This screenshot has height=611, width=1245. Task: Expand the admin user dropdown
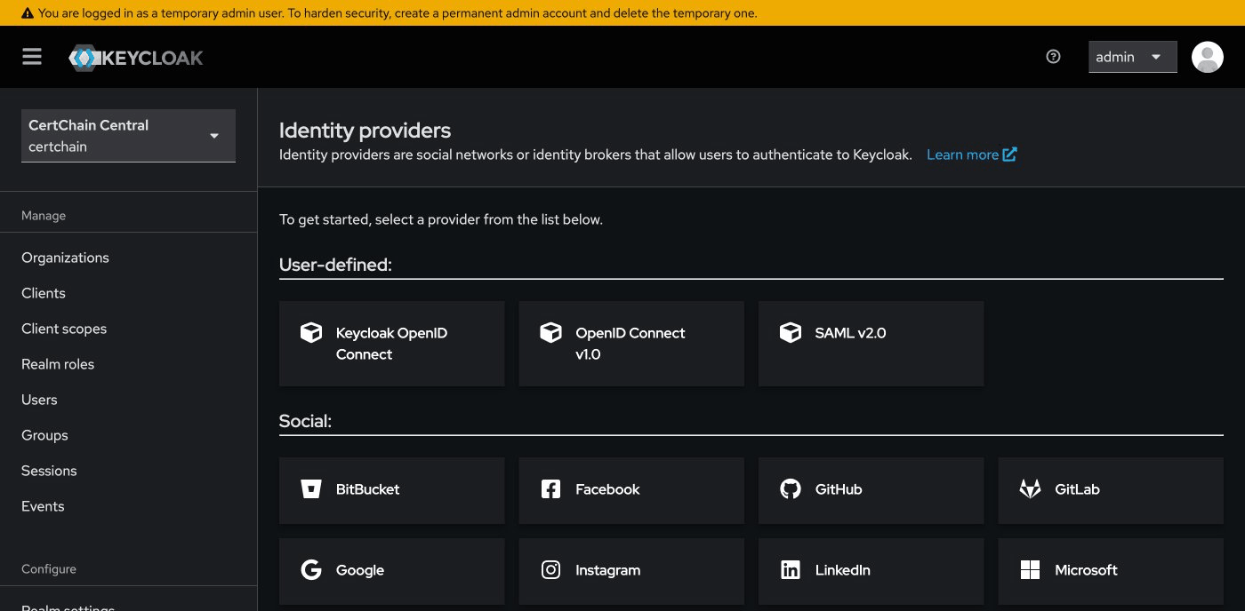(x=1132, y=56)
